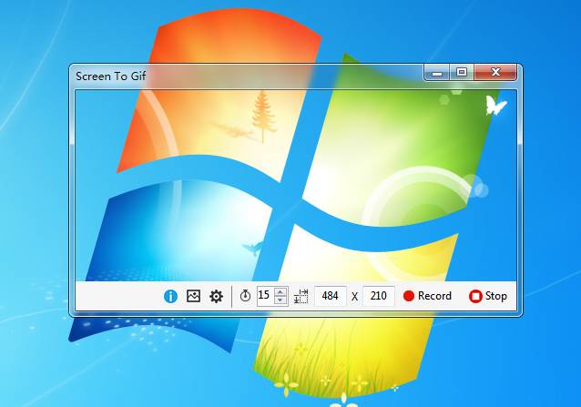The image size is (581, 407).
Task: Click the Stop button
Action: 488,296
